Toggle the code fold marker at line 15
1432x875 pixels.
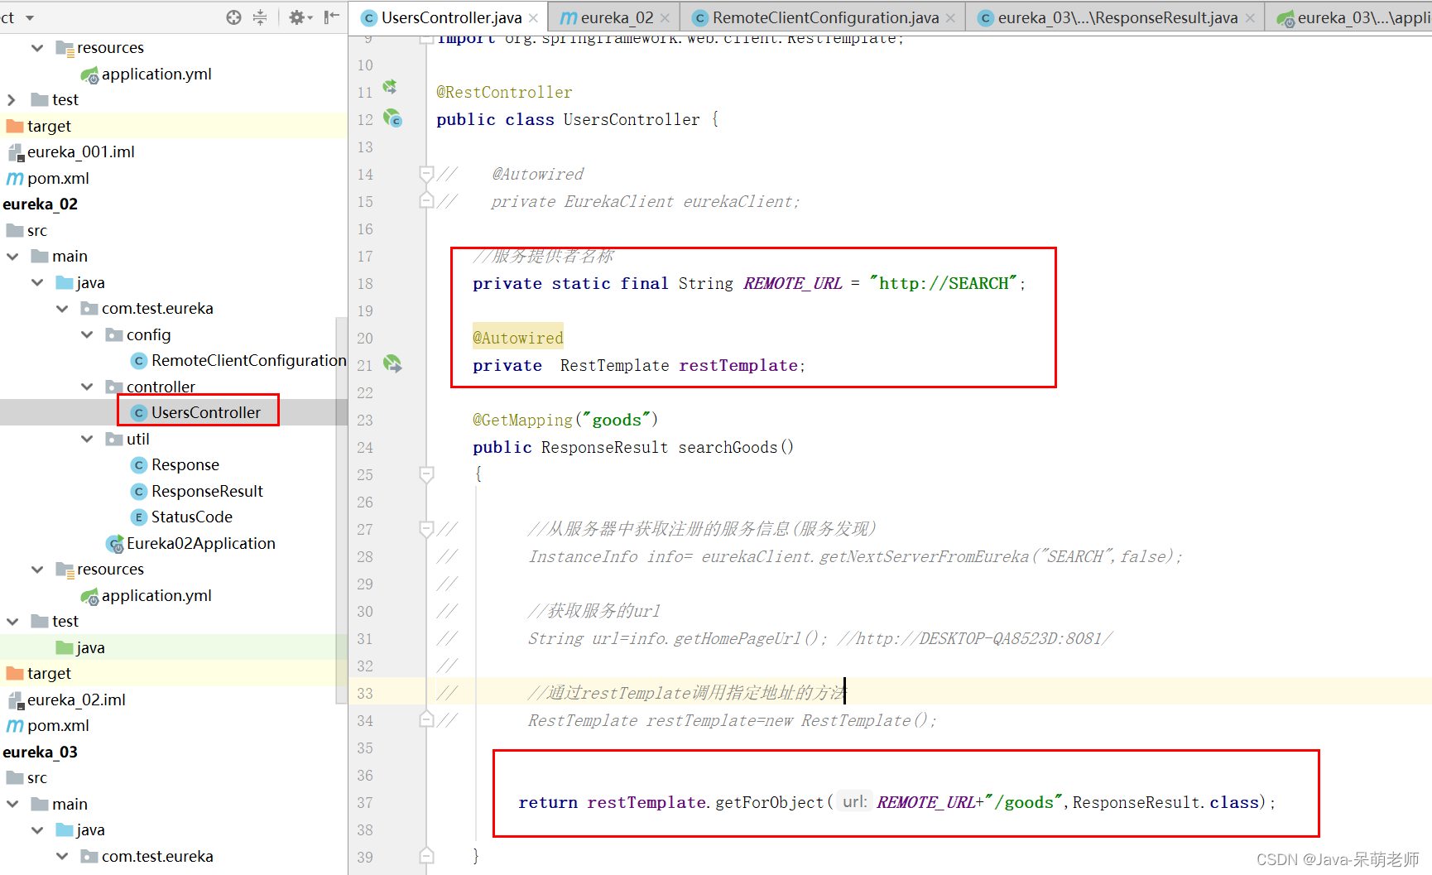426,200
